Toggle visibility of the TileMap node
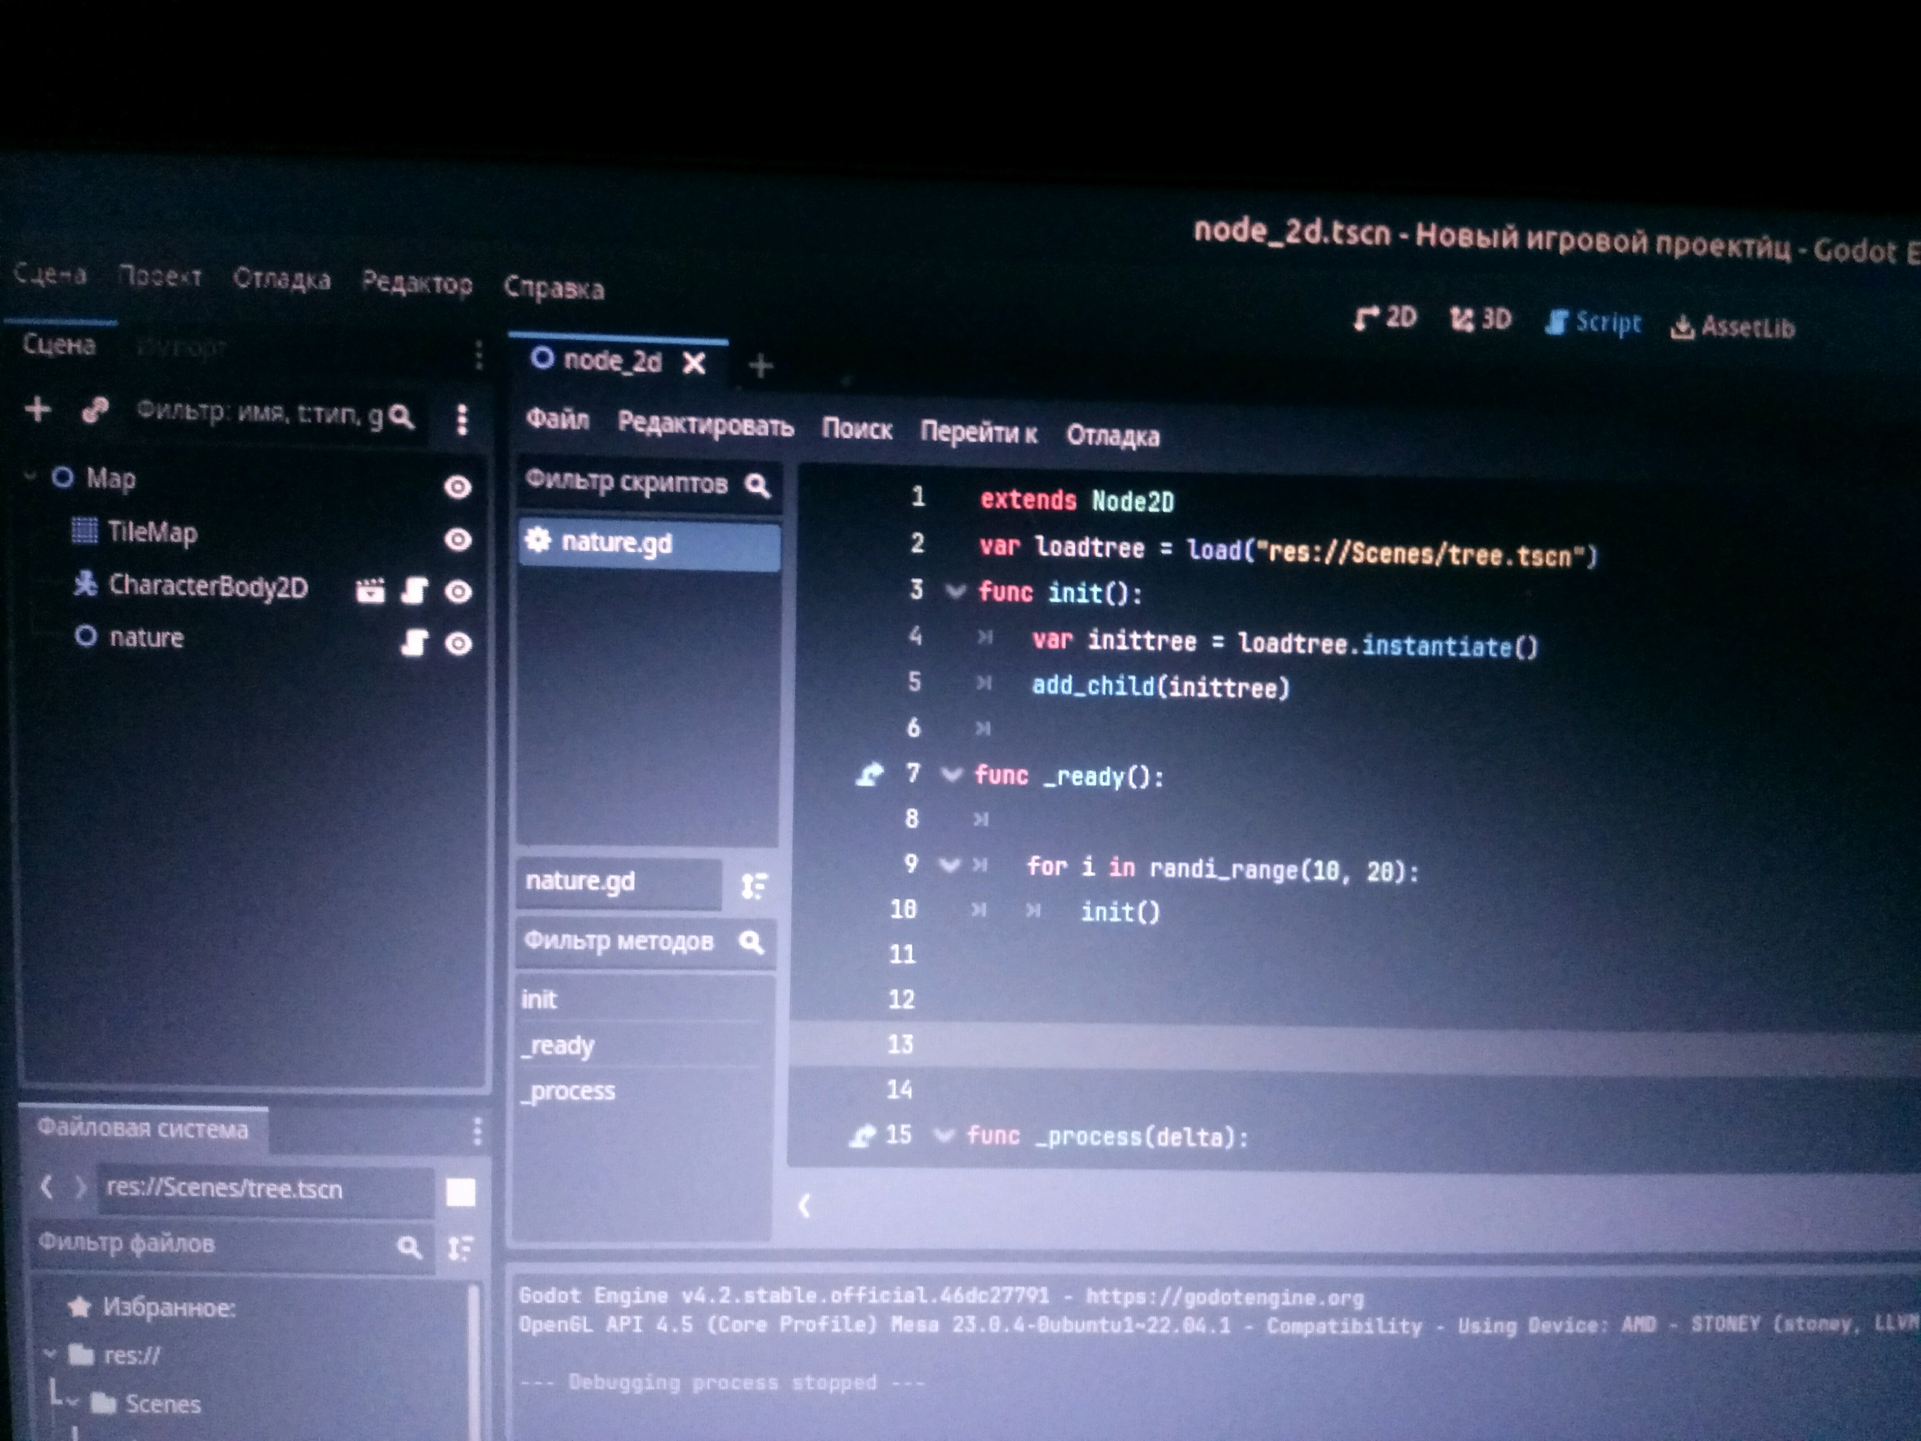 (x=458, y=540)
